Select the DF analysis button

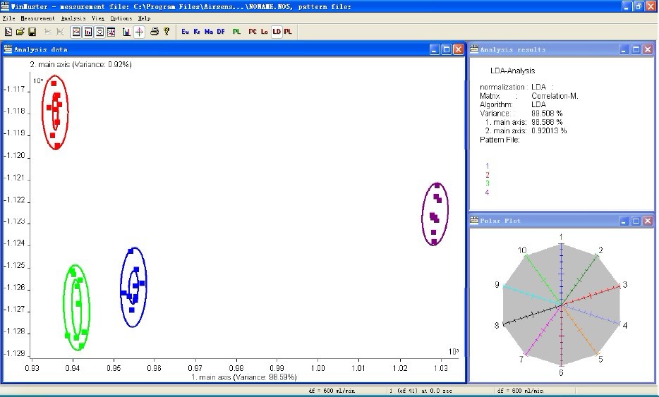221,32
